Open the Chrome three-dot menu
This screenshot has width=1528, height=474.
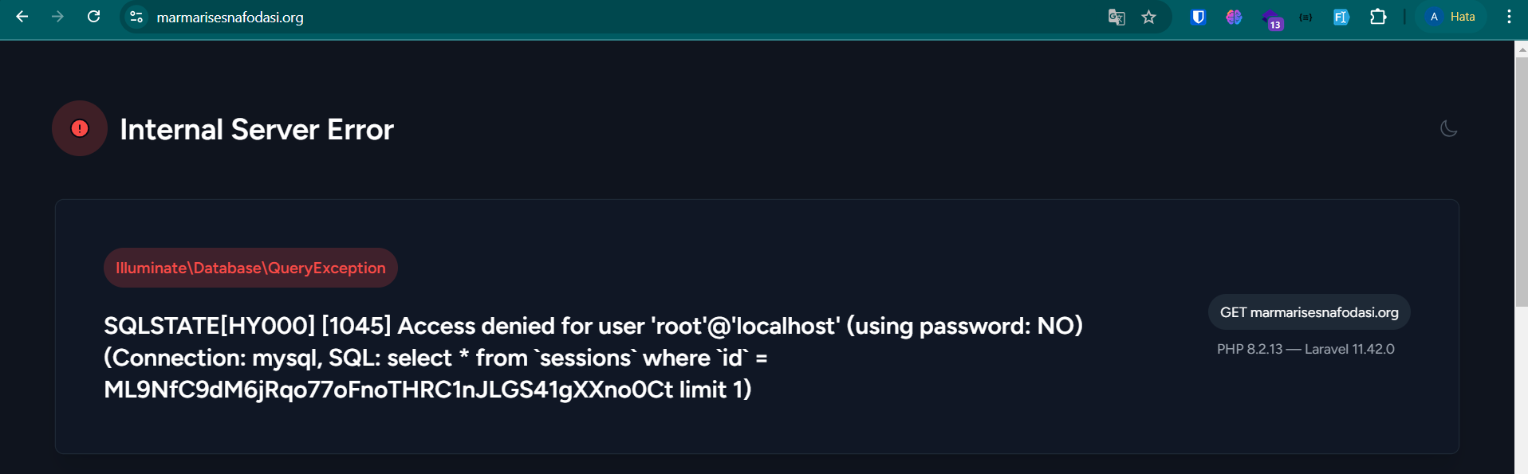coord(1509,17)
